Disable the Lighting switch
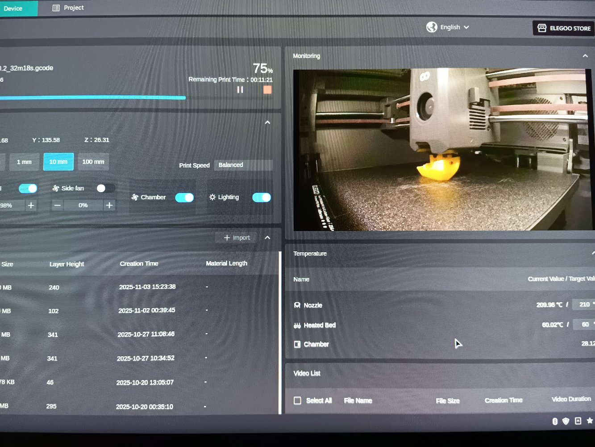This screenshot has height=447, width=595. pyautogui.click(x=262, y=198)
